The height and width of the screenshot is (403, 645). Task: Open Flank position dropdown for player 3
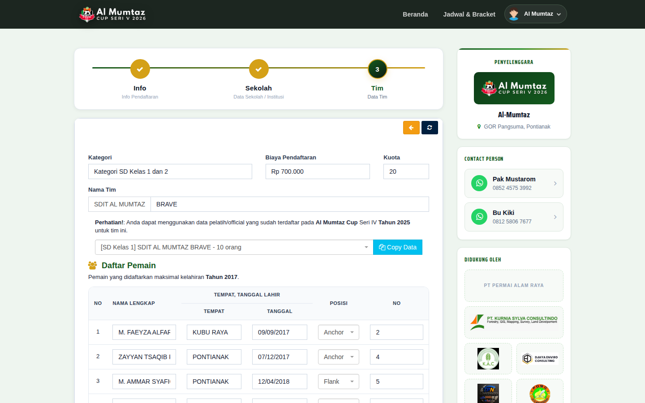pyautogui.click(x=339, y=382)
